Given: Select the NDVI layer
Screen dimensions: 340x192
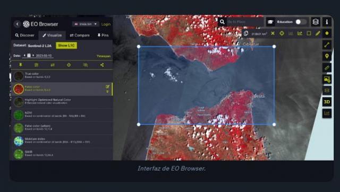Looking at the screenshot, I should (x=62, y=115).
